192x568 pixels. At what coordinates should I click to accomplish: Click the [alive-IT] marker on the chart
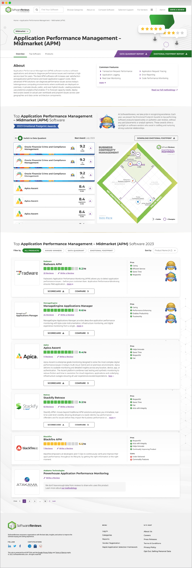[x=138, y=154]
